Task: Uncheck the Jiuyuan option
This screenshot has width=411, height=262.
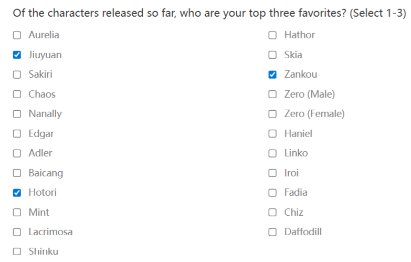Action: (x=17, y=55)
